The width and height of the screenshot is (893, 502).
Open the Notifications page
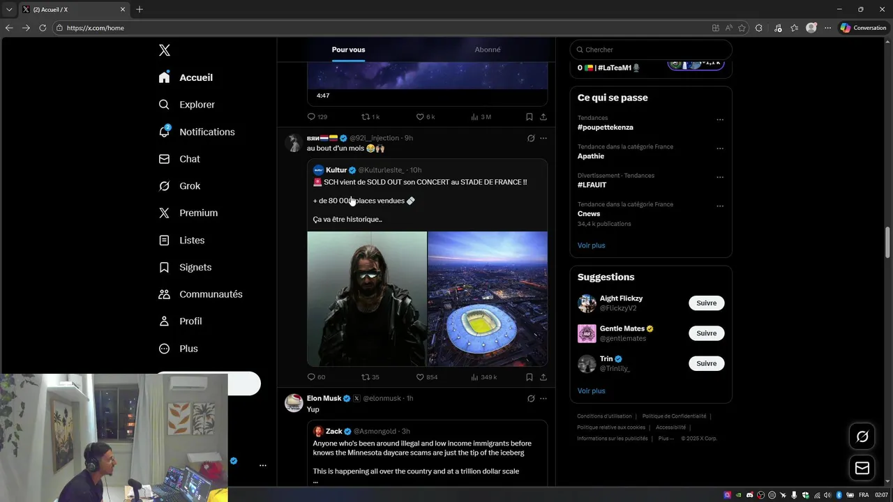coord(197,132)
